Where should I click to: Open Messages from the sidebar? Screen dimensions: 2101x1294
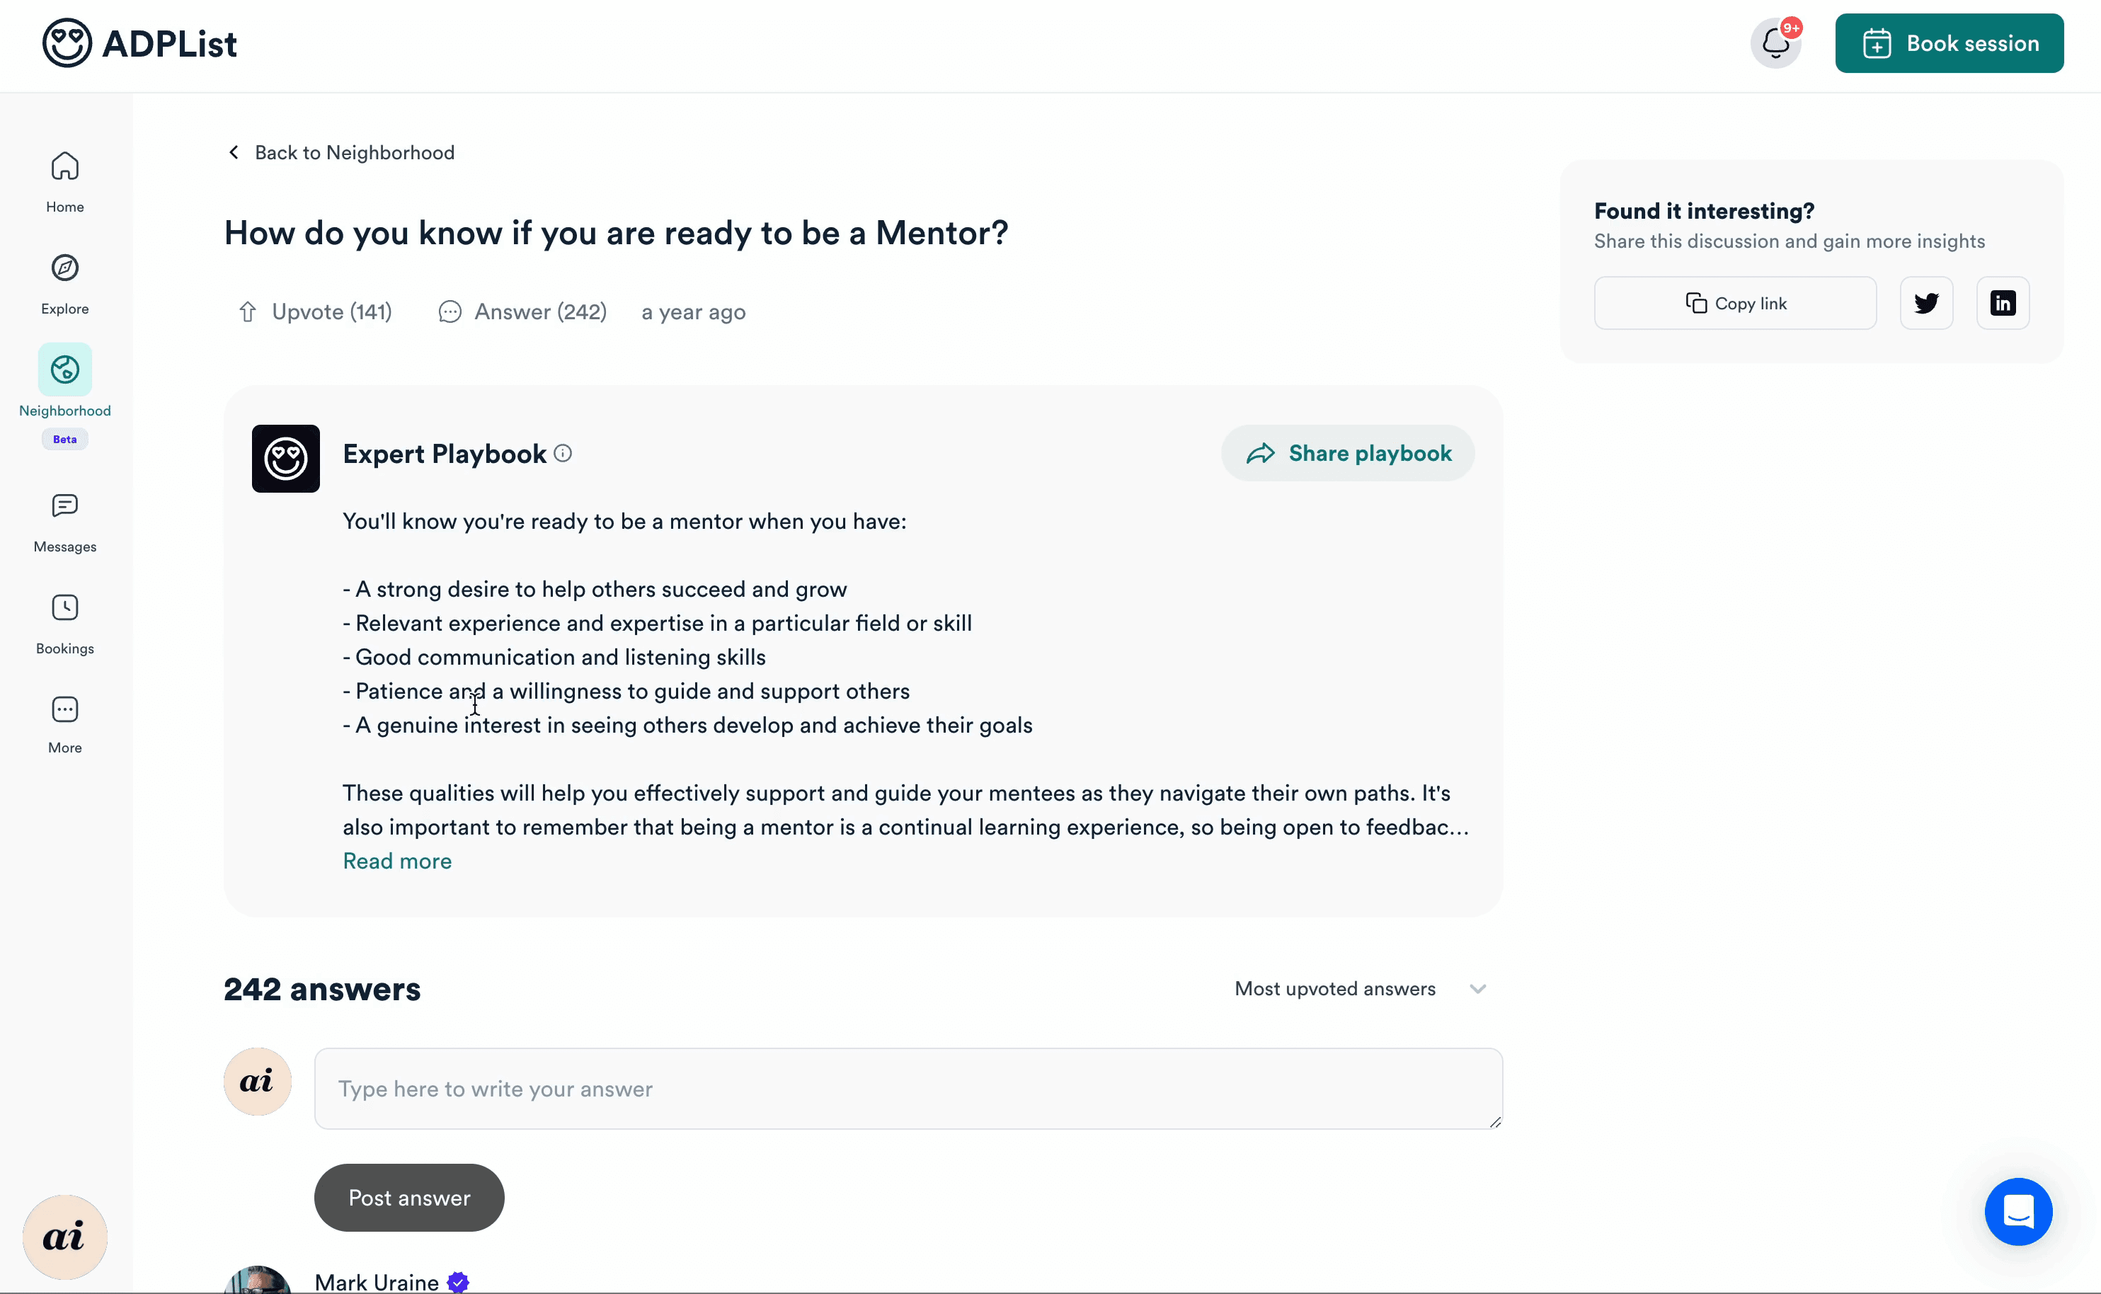click(x=64, y=522)
